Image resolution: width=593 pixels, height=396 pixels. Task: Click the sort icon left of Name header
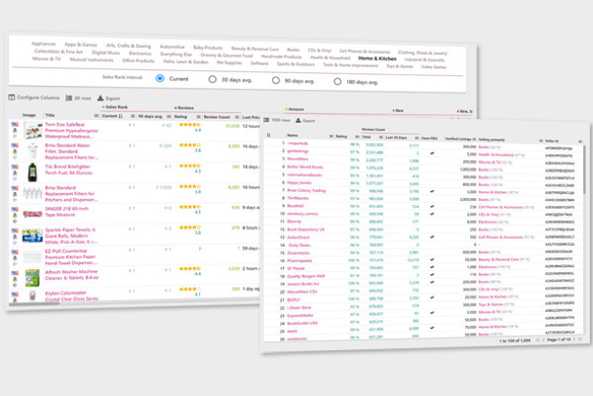(x=269, y=135)
